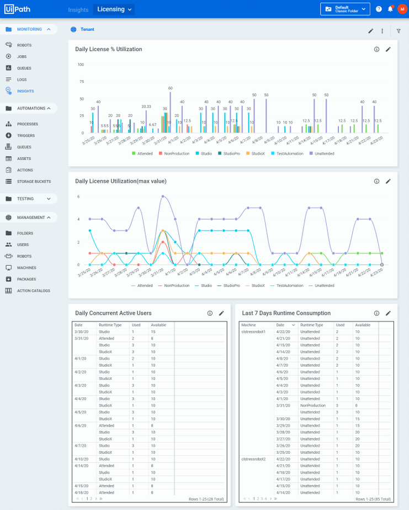Show info for Daily License Utilization(max value)
Image resolution: width=409 pixels, height=510 pixels.
(x=376, y=182)
